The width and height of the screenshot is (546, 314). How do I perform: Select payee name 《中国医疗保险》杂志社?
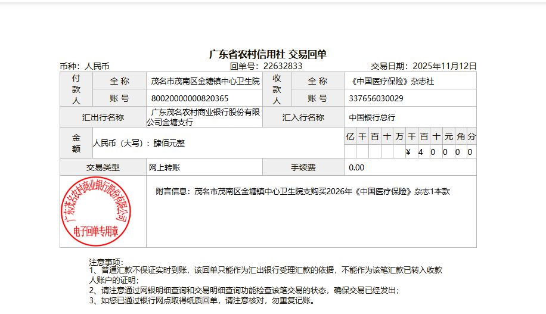click(386, 81)
